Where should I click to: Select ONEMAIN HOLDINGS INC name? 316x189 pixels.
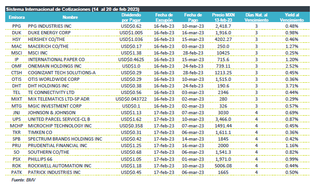pyautogui.click(x=55, y=66)
